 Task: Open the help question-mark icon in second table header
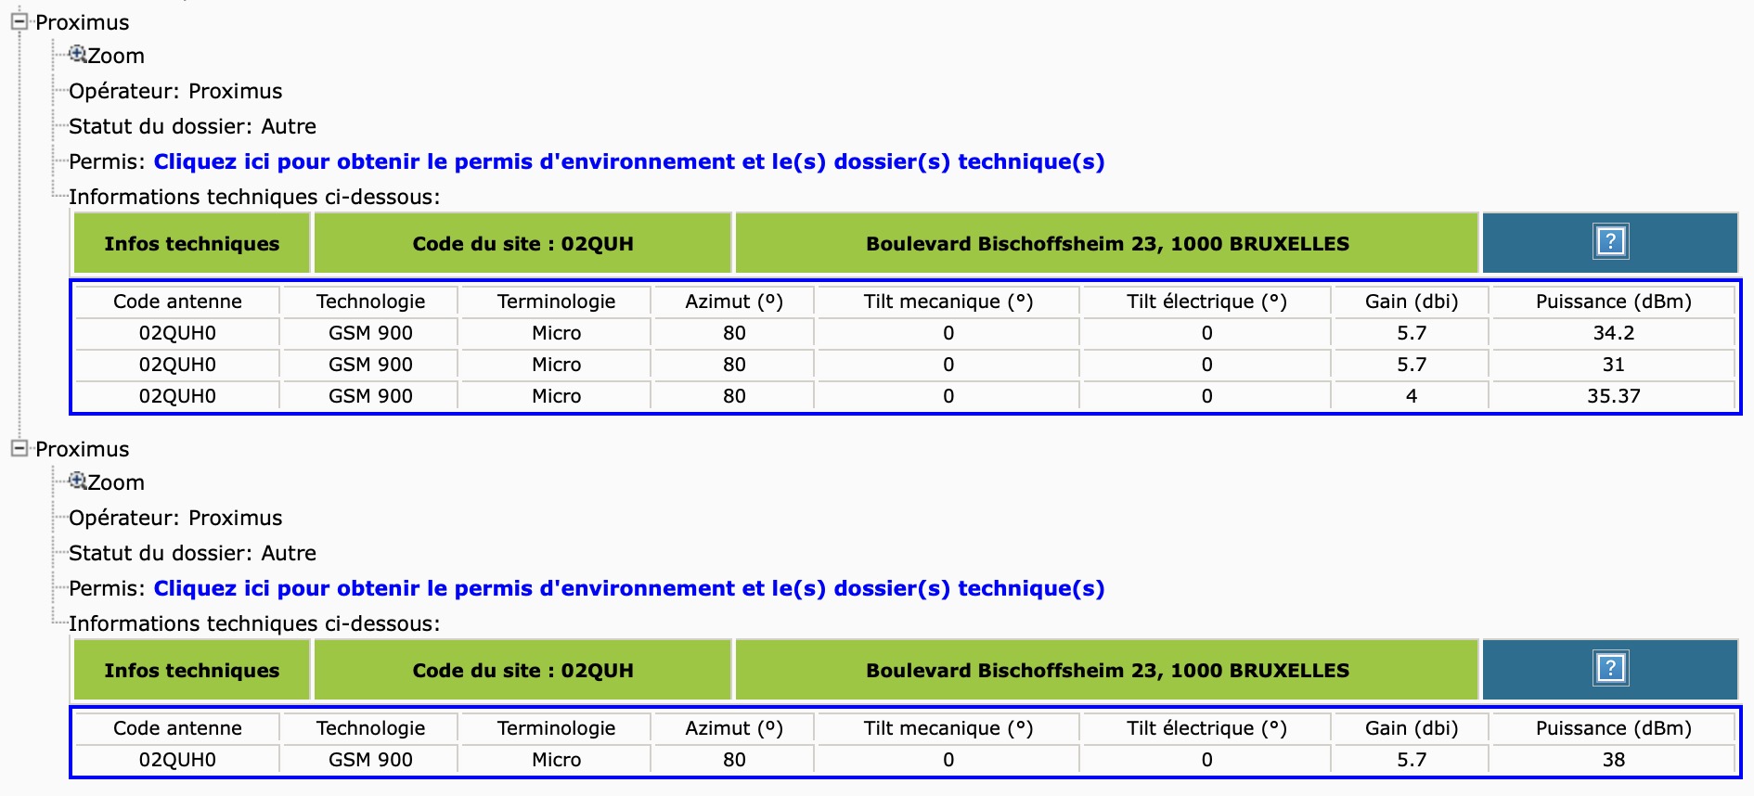pyautogui.click(x=1610, y=669)
